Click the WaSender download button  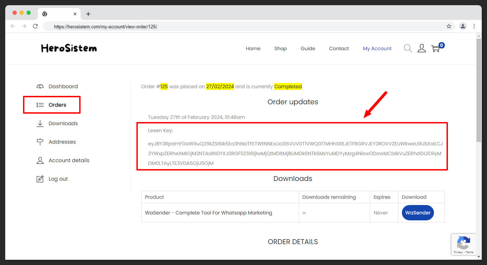coord(418,213)
